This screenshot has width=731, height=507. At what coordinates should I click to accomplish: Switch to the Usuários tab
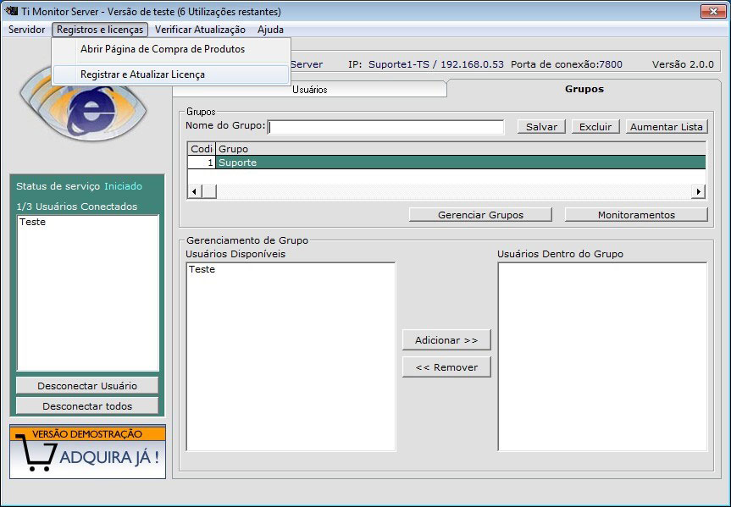(x=309, y=90)
